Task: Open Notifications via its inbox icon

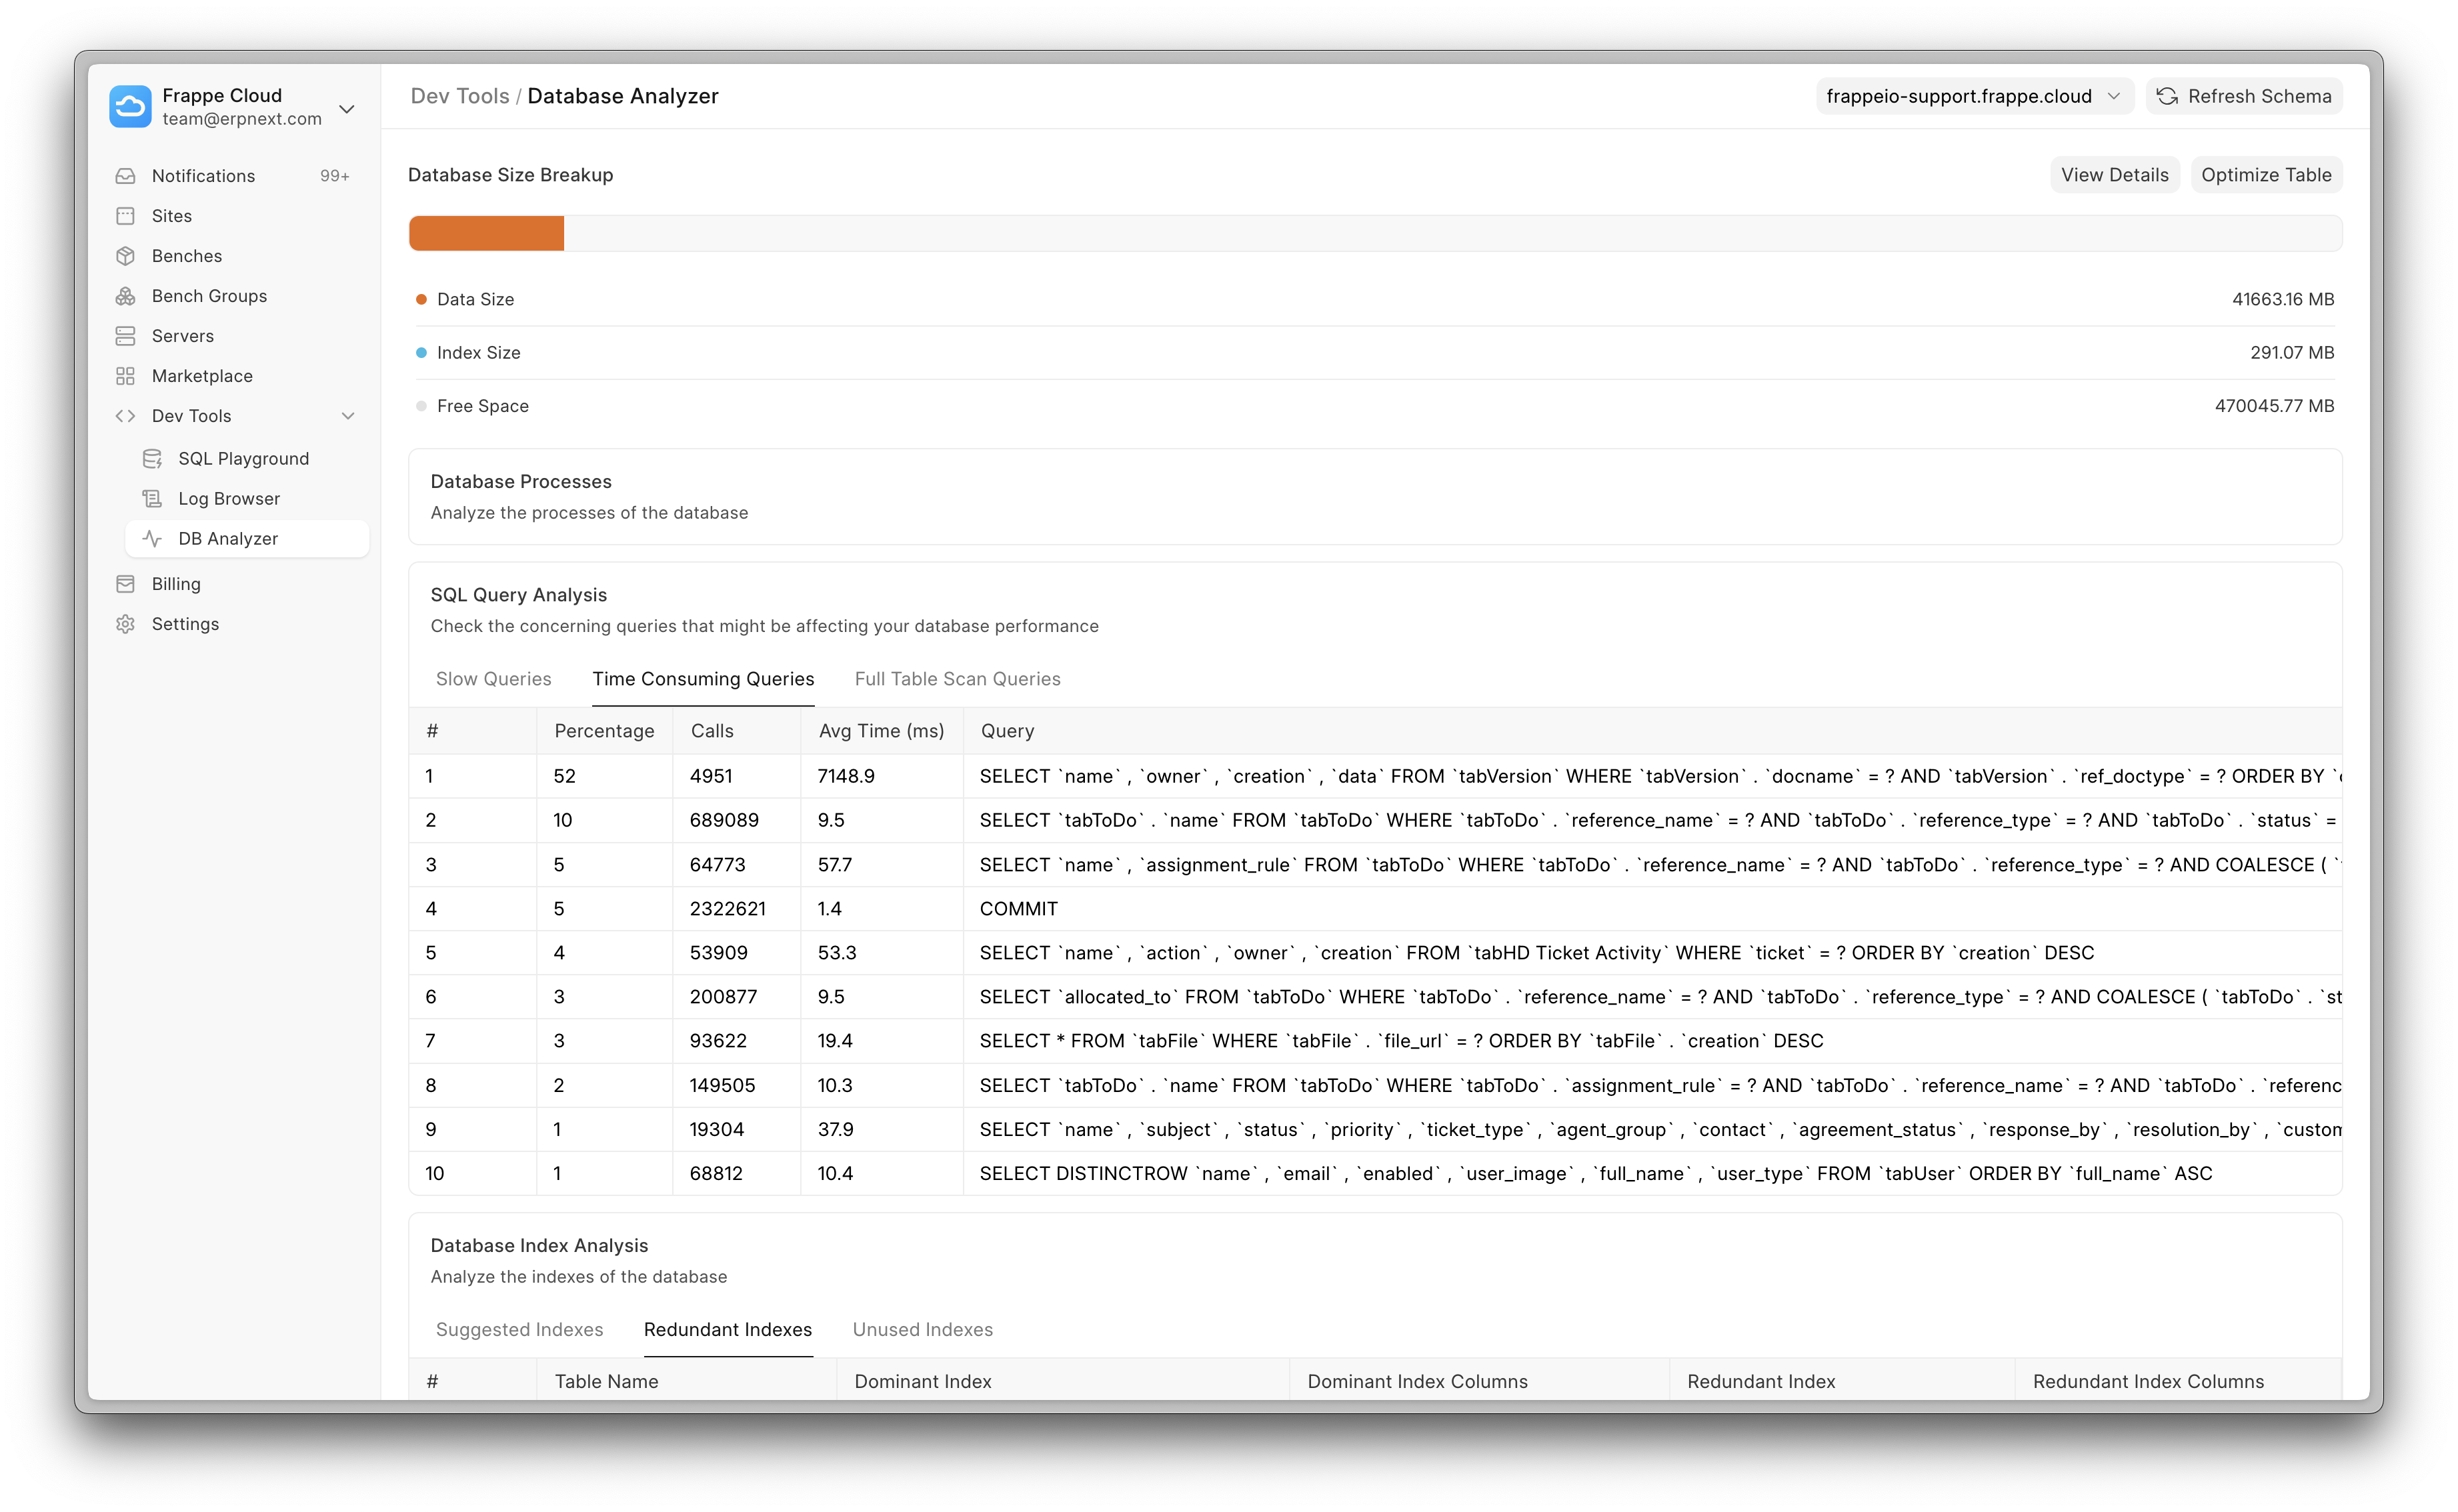Action: pos(125,176)
